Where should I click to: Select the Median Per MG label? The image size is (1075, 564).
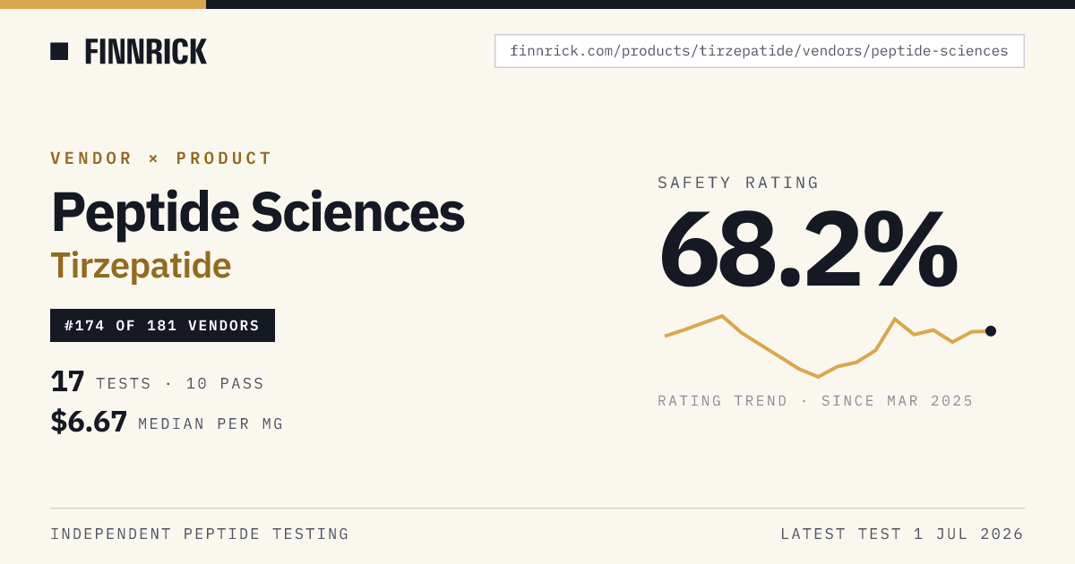211,424
